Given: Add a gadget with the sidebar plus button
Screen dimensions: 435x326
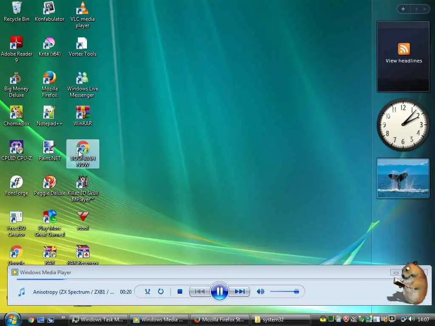Looking at the screenshot, I should point(403,9).
